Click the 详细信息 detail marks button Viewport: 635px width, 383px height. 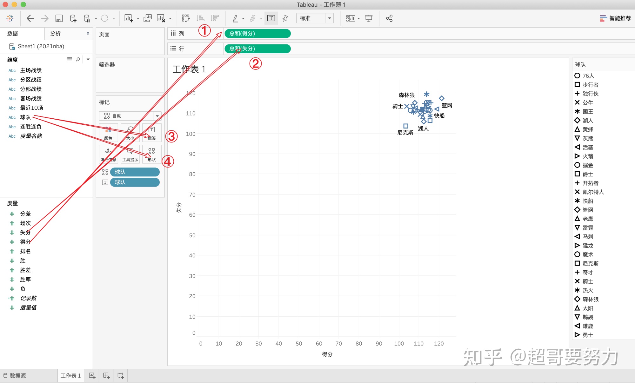(108, 155)
